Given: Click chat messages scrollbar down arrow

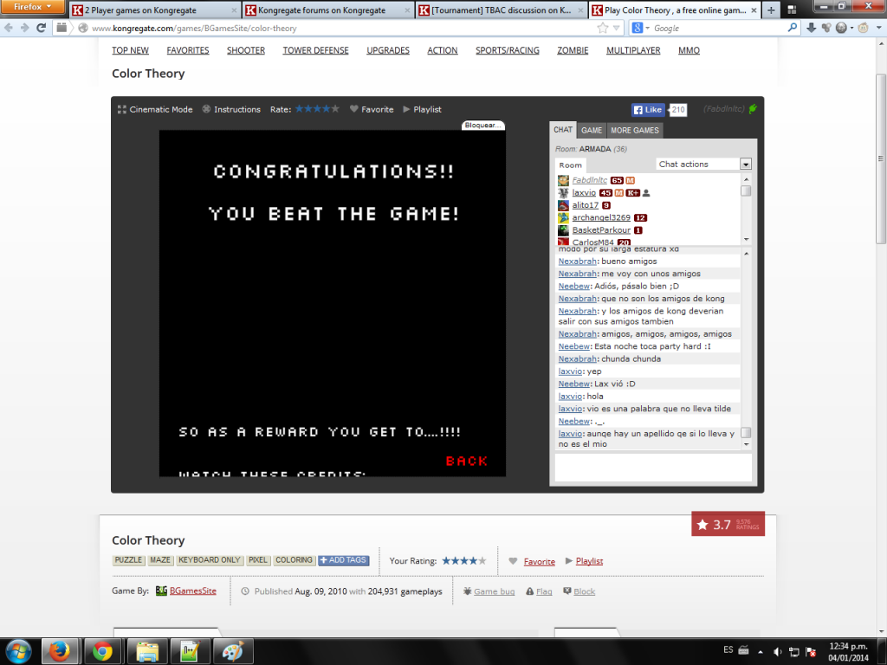Looking at the screenshot, I should click(x=746, y=444).
